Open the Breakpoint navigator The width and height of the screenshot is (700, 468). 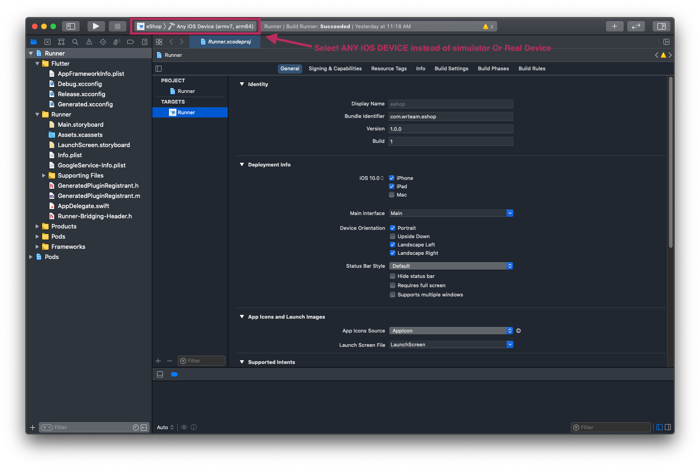tap(131, 42)
